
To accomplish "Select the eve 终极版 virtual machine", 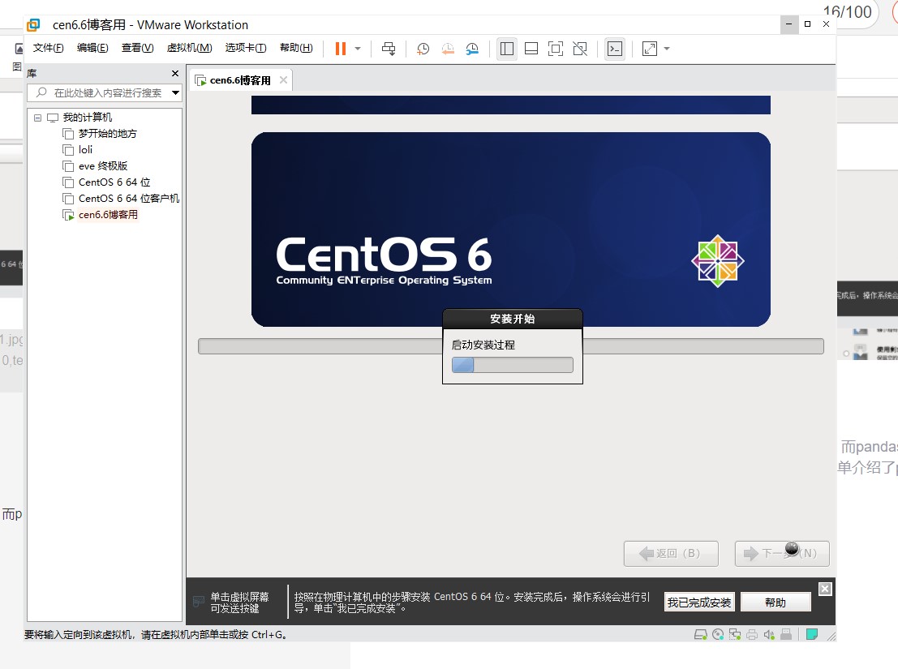I will point(102,166).
